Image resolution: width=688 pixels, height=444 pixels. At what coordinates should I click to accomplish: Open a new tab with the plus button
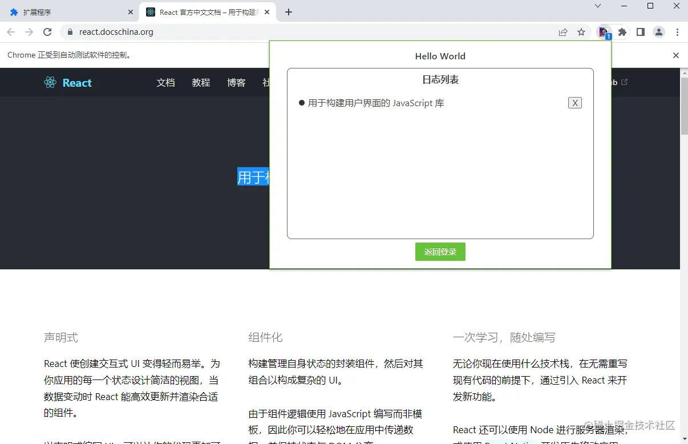[289, 11]
